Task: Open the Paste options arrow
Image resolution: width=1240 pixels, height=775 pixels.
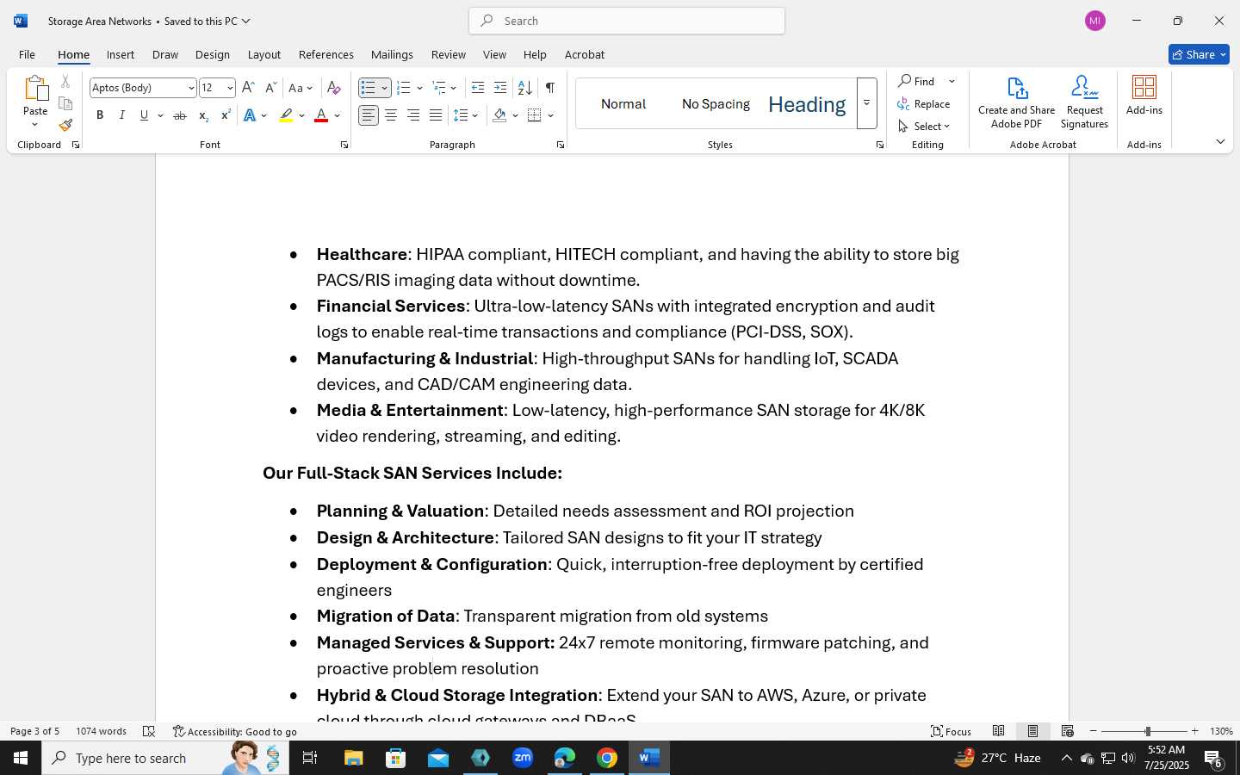Action: coord(35,125)
